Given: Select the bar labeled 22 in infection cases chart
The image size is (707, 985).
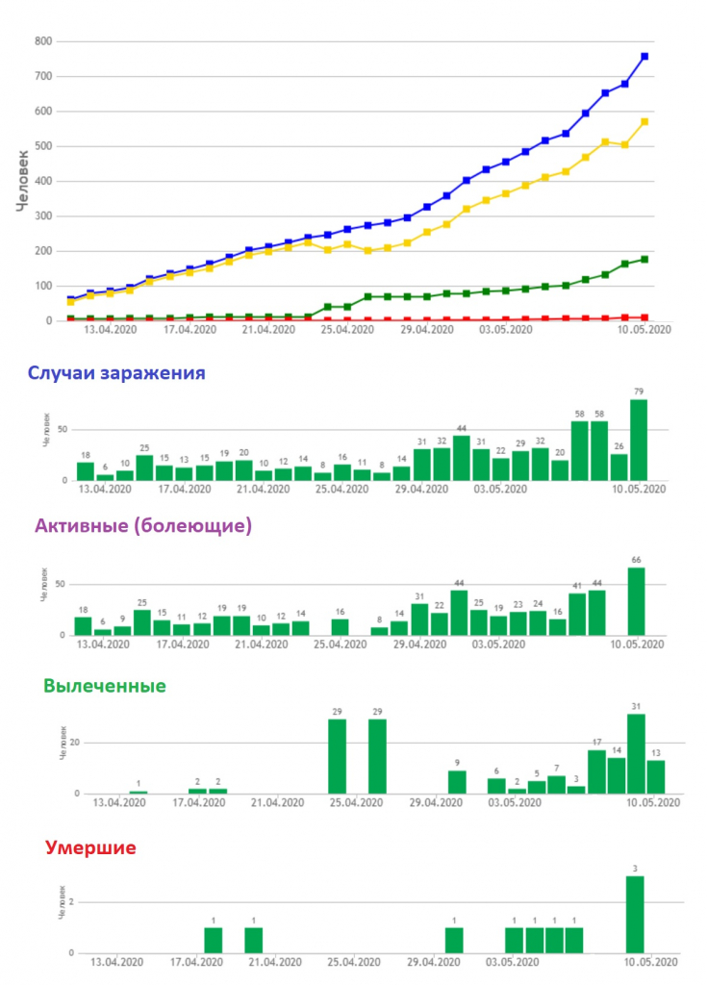Looking at the screenshot, I should point(501,469).
